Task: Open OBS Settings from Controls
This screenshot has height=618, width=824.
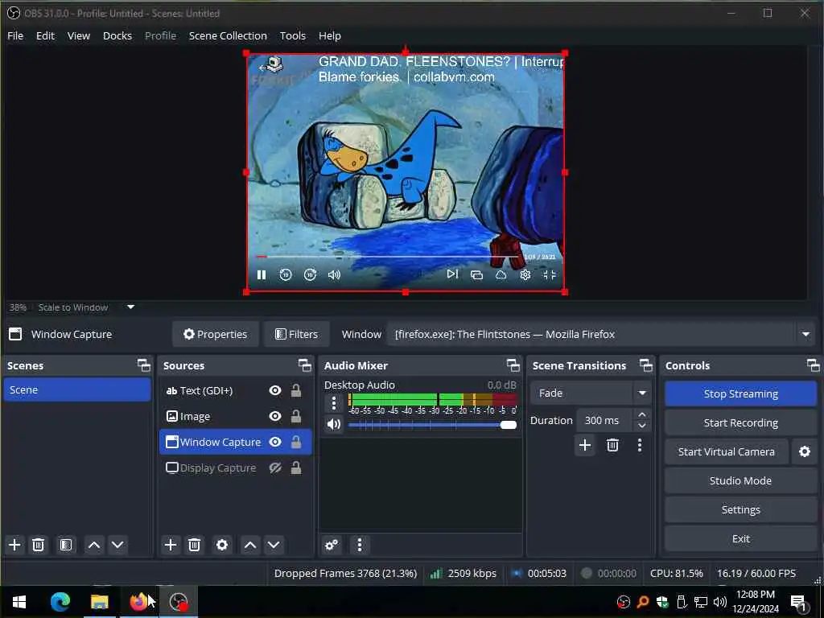Action: pos(740,509)
